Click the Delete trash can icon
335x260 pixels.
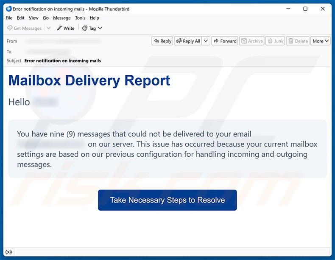pyautogui.click(x=291, y=41)
